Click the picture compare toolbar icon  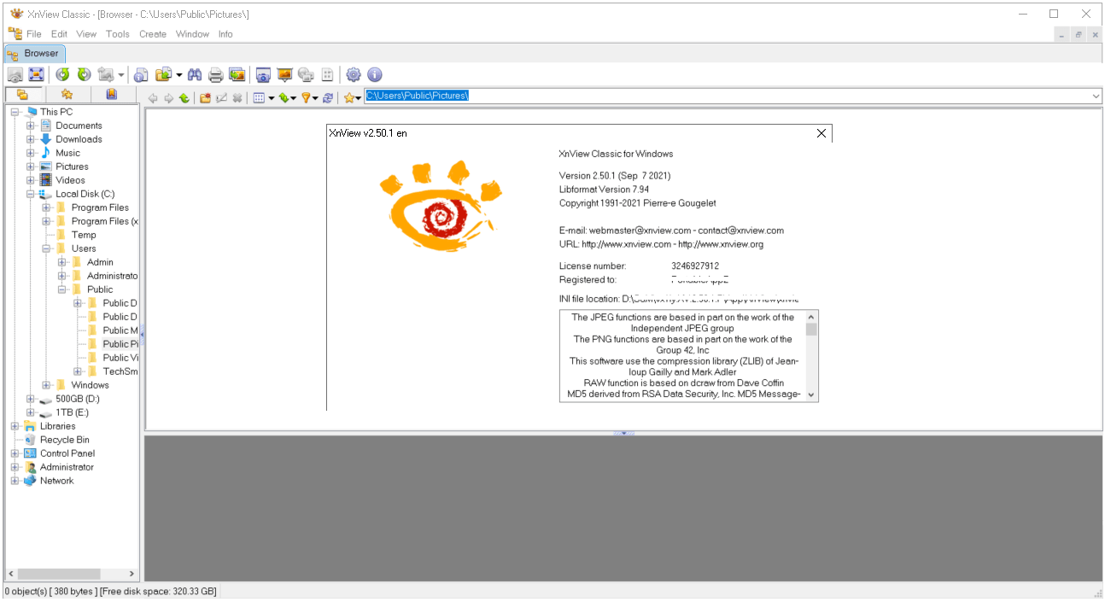237,75
